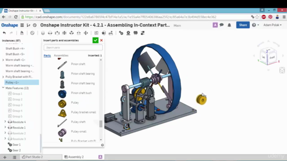Reload the page in browser
This screenshot has height=161, width=287.
click(16, 17)
